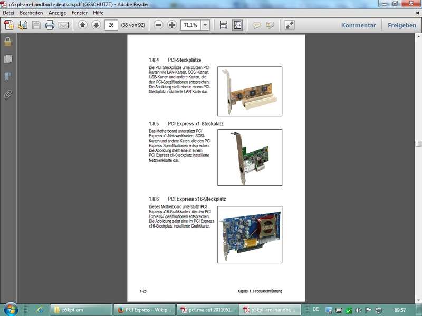Click the PCI Express x16 graphics card image
Screen dimensions: 422x316
click(x=250, y=234)
